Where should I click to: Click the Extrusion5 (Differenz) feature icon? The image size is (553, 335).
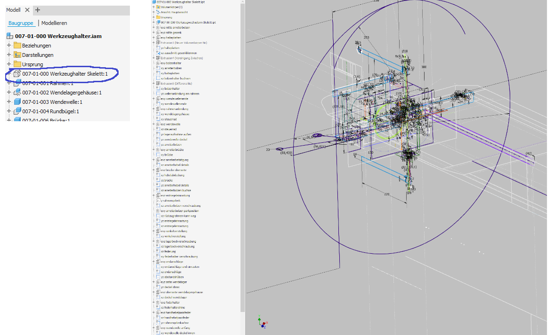point(158,84)
